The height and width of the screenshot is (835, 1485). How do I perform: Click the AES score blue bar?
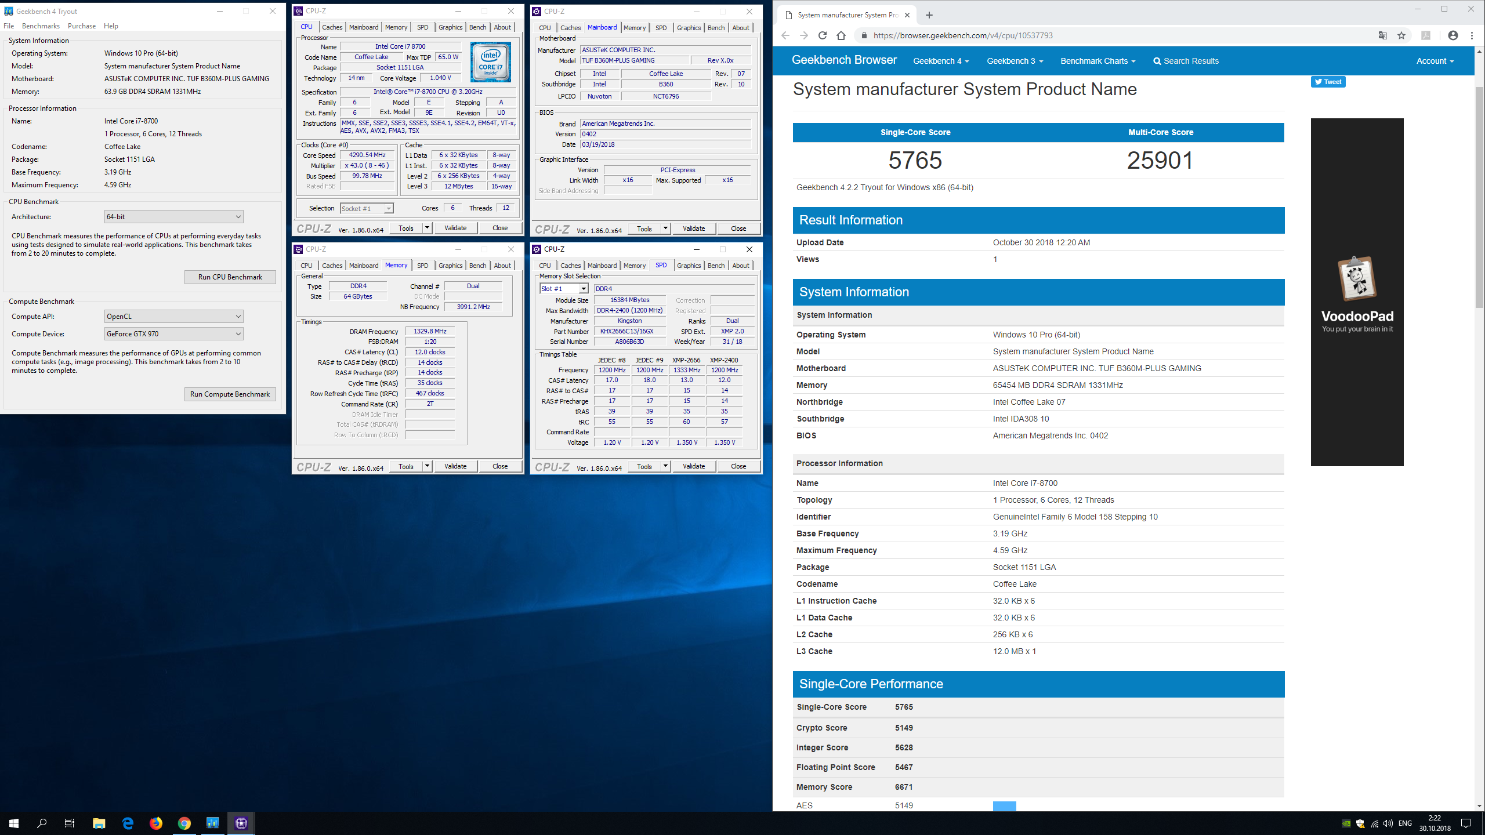(x=1004, y=805)
